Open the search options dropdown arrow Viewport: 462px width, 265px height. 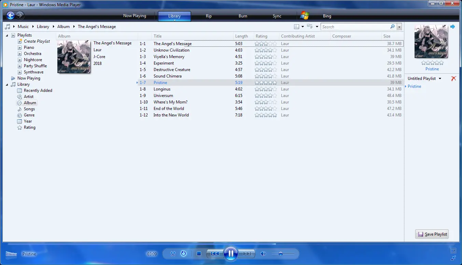click(399, 27)
